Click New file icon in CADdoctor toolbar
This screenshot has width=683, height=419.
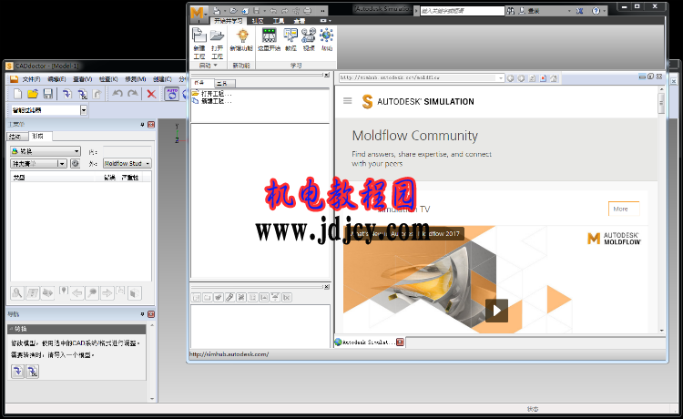coord(18,94)
